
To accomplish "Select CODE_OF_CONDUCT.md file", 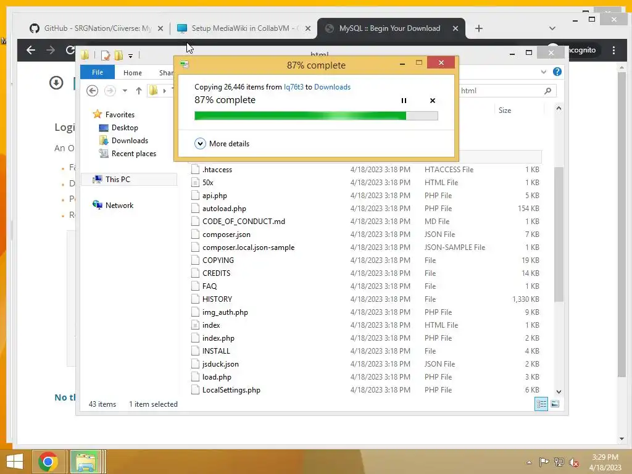I will (243, 222).
